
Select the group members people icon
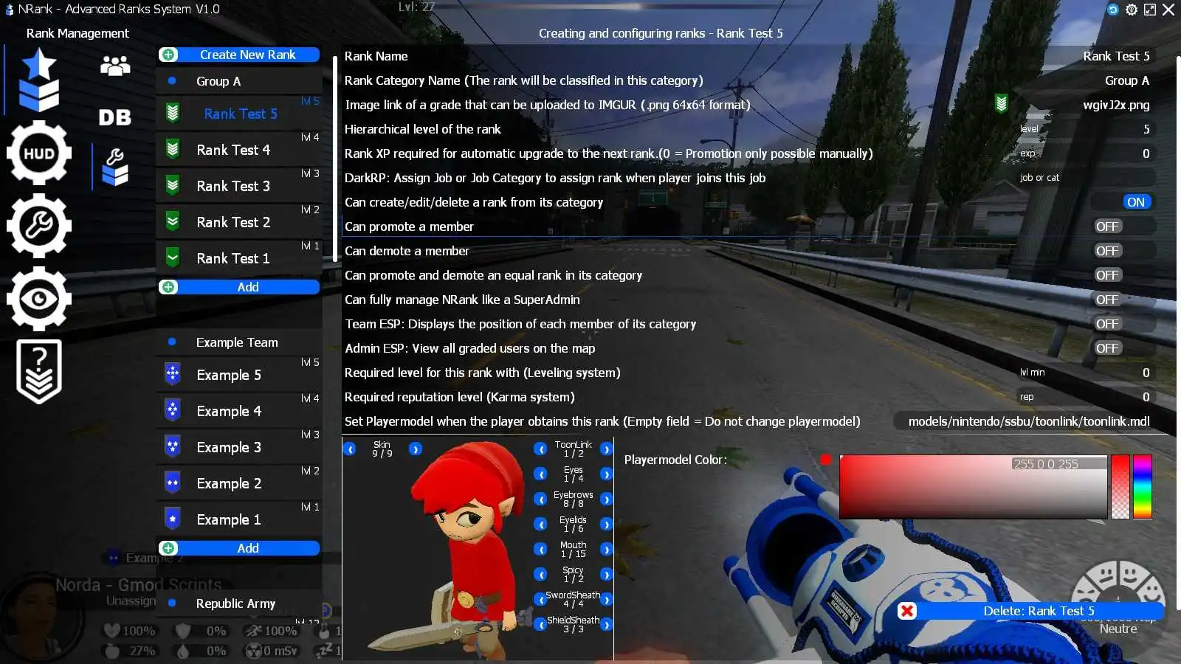point(115,66)
